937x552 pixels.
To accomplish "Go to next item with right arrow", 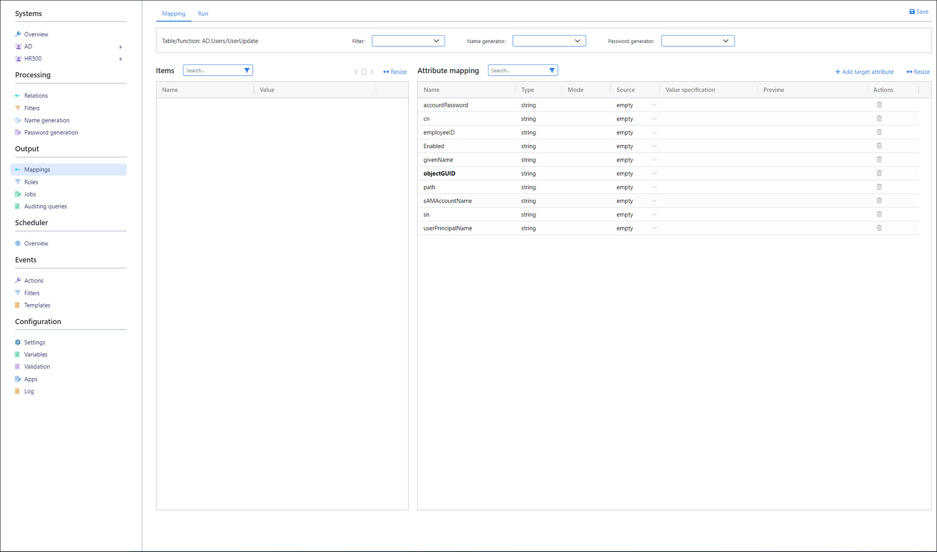I will pos(372,72).
